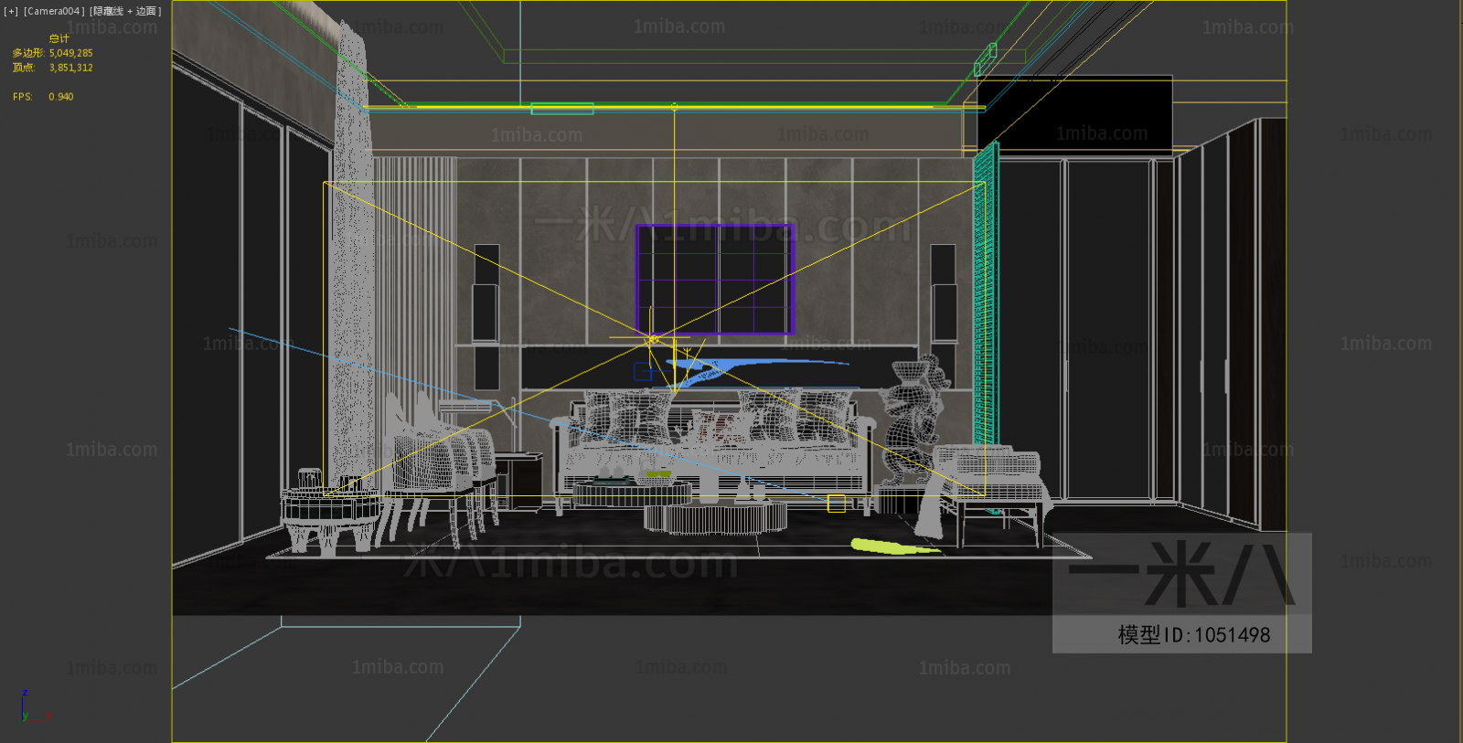Image resolution: width=1463 pixels, height=743 pixels.
Task: Click the 总计 statistics header
Action: pos(59,38)
